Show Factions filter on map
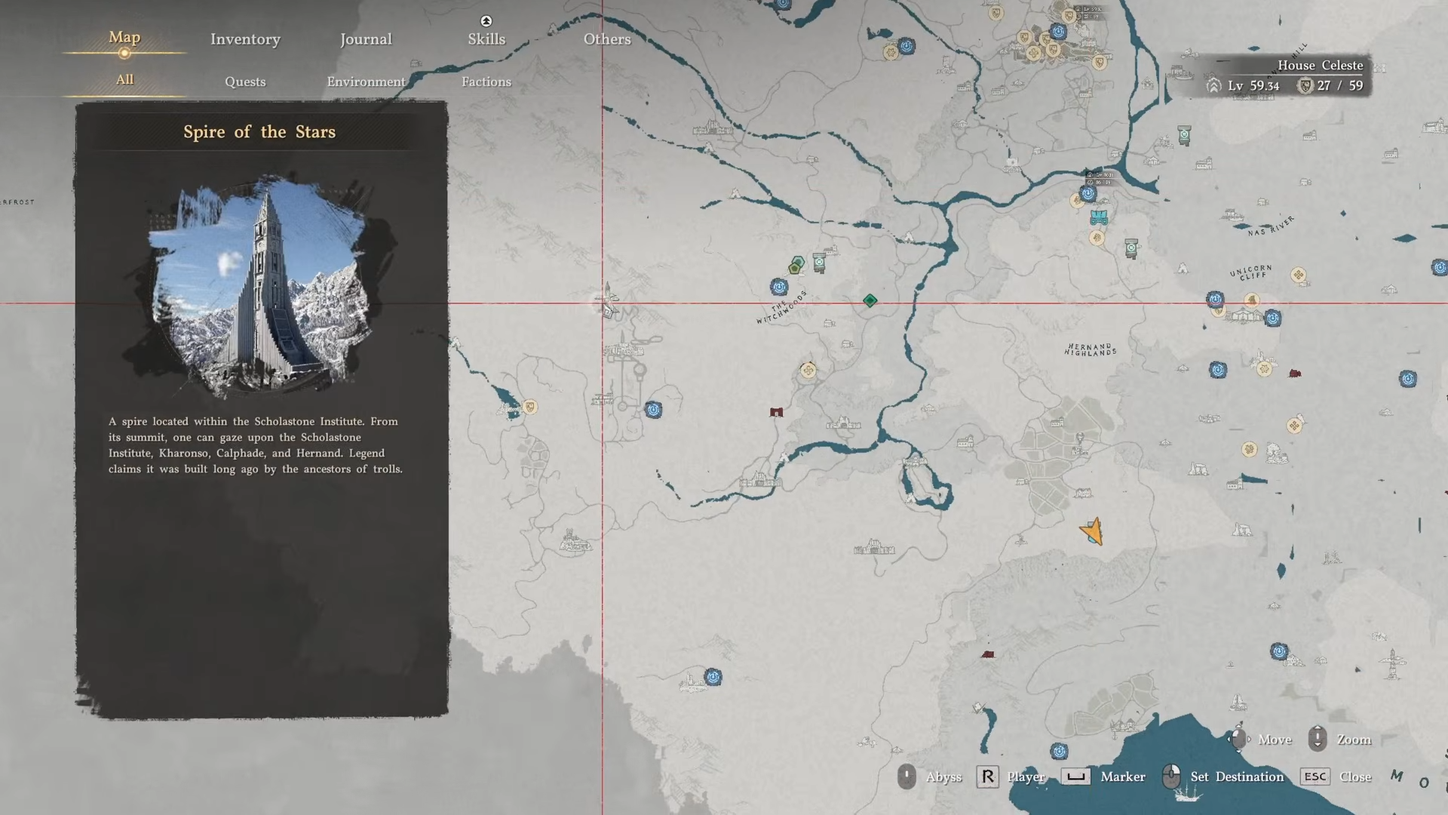This screenshot has height=815, width=1448. (x=486, y=81)
